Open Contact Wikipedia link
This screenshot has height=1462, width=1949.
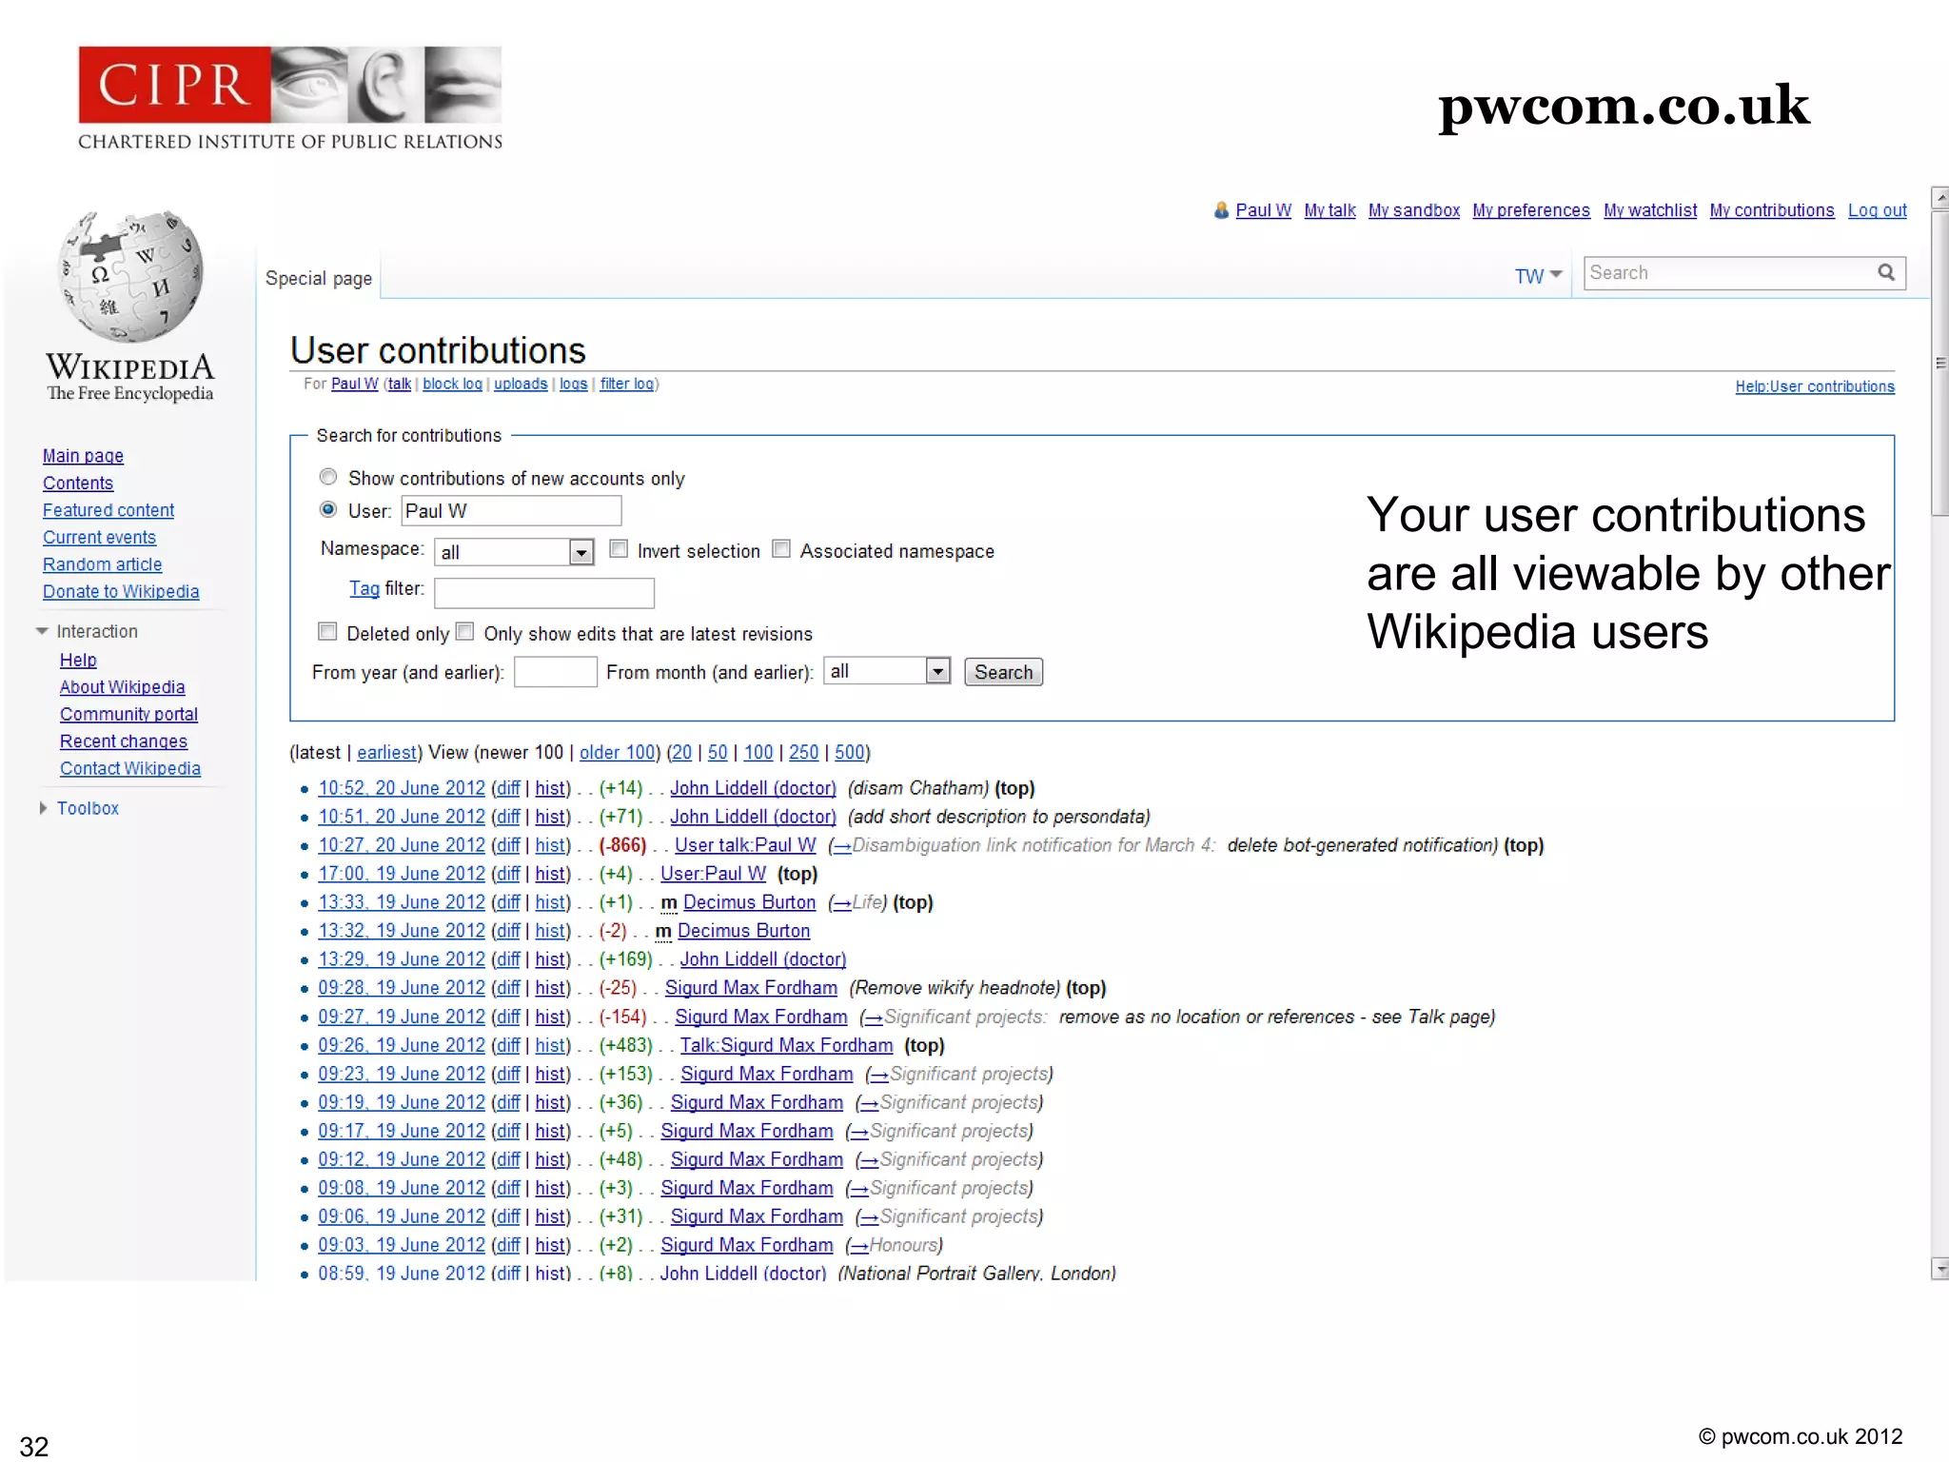pyautogui.click(x=130, y=768)
